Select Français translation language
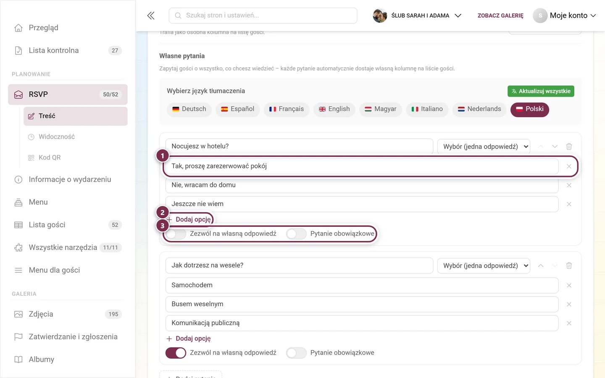Screen dimensions: 605x378 tap(287, 109)
